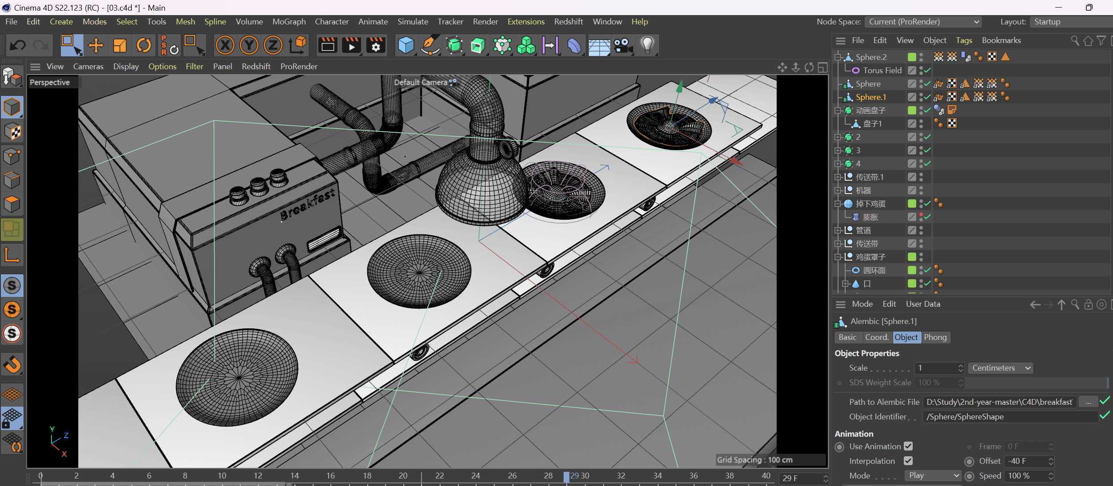Toggle the X axis lock

(x=225, y=45)
